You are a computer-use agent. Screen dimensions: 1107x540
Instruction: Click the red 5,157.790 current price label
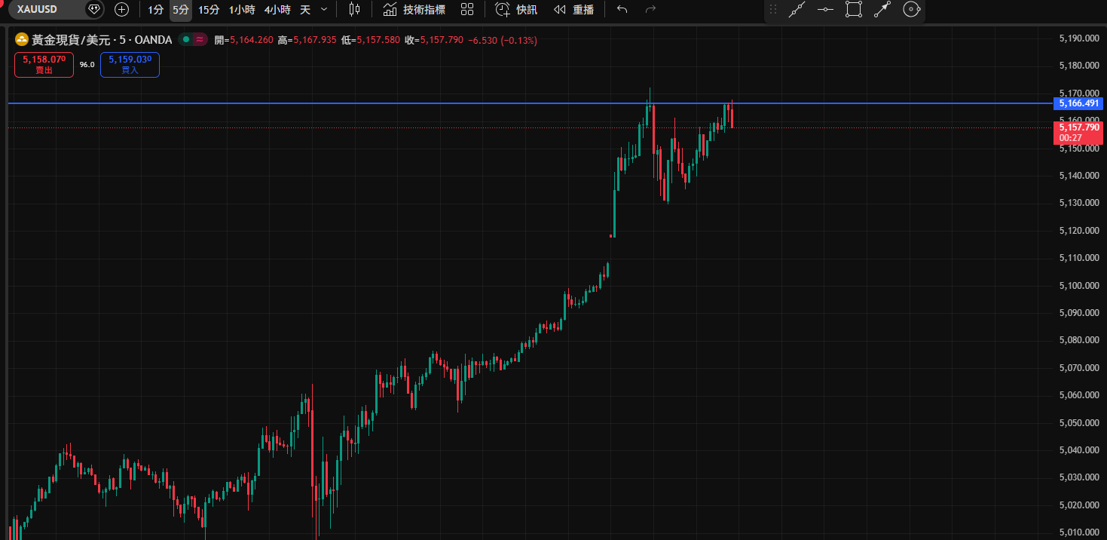click(x=1078, y=133)
